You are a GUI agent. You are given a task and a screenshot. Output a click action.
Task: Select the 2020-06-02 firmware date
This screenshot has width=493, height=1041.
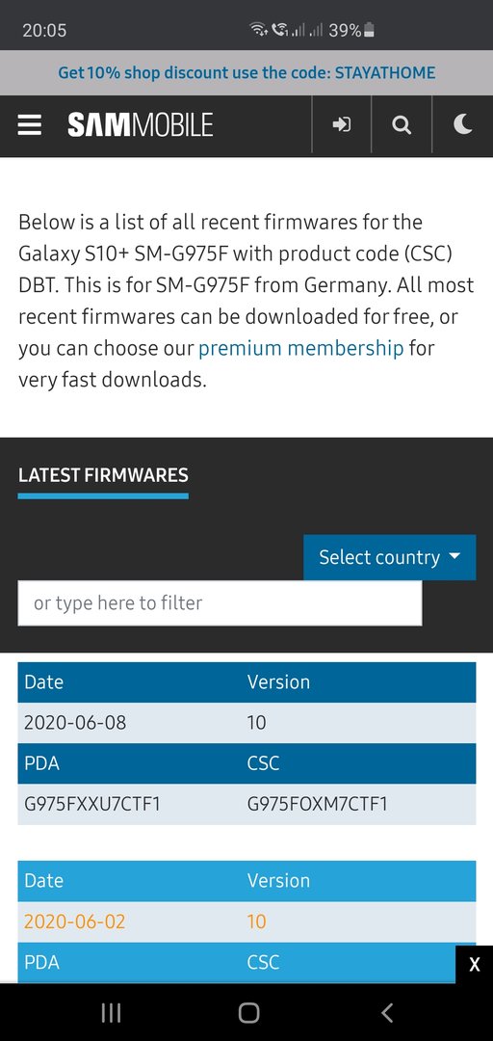74,921
